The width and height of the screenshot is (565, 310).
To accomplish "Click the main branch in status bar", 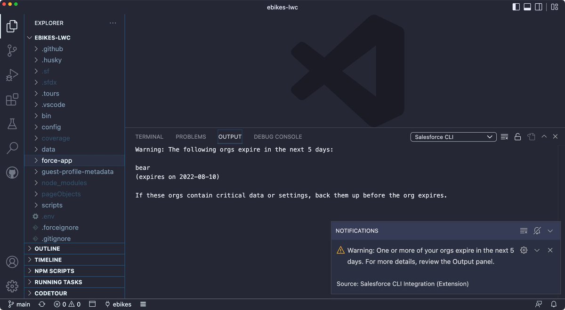I will pyautogui.click(x=19, y=304).
